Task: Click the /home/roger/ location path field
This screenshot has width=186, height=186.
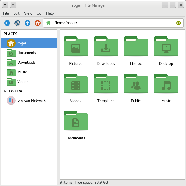Action: (114, 23)
